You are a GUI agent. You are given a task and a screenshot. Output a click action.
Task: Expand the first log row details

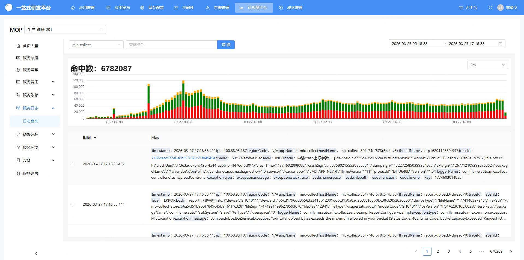(x=72, y=164)
